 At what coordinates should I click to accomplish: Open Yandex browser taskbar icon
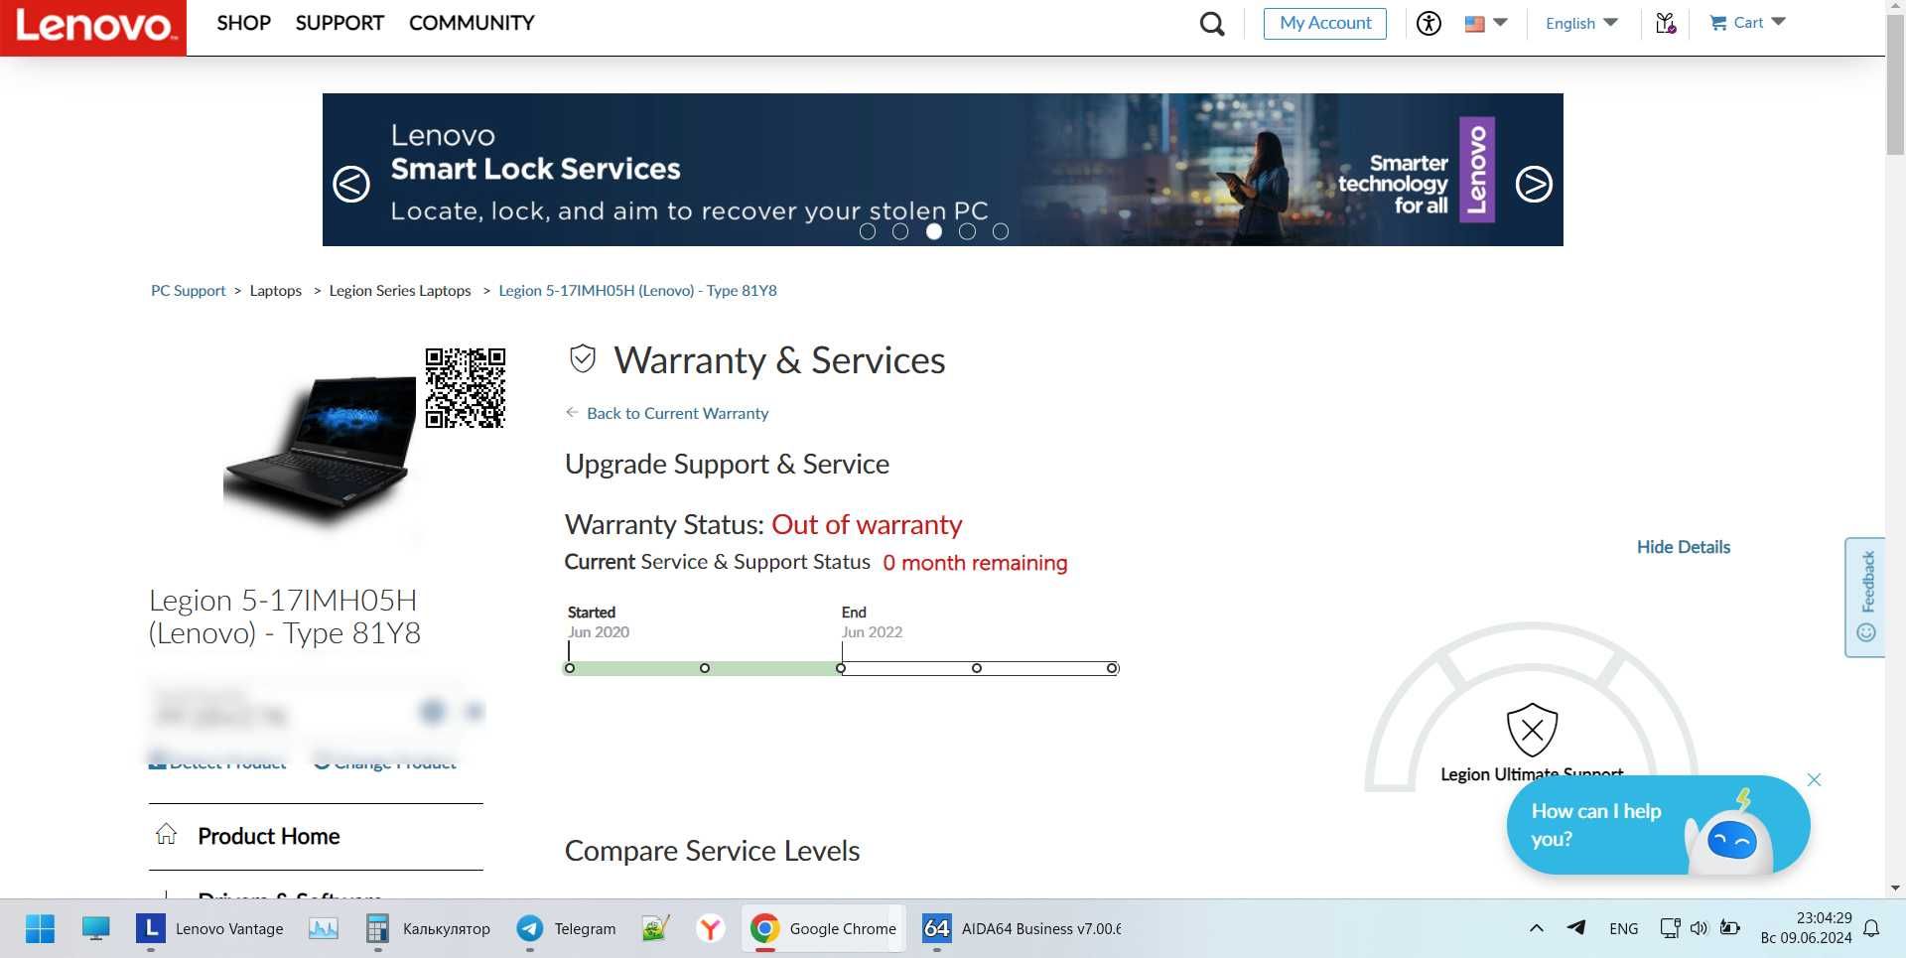click(x=710, y=929)
